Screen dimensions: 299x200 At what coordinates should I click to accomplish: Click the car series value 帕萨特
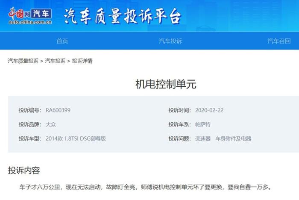tap(203, 124)
